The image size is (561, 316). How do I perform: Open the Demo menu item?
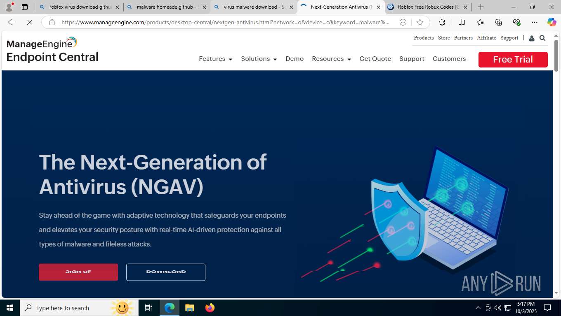tap(295, 59)
